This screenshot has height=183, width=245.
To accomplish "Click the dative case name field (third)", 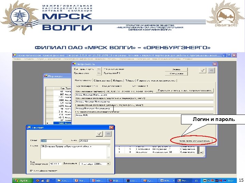I will click(144, 108).
